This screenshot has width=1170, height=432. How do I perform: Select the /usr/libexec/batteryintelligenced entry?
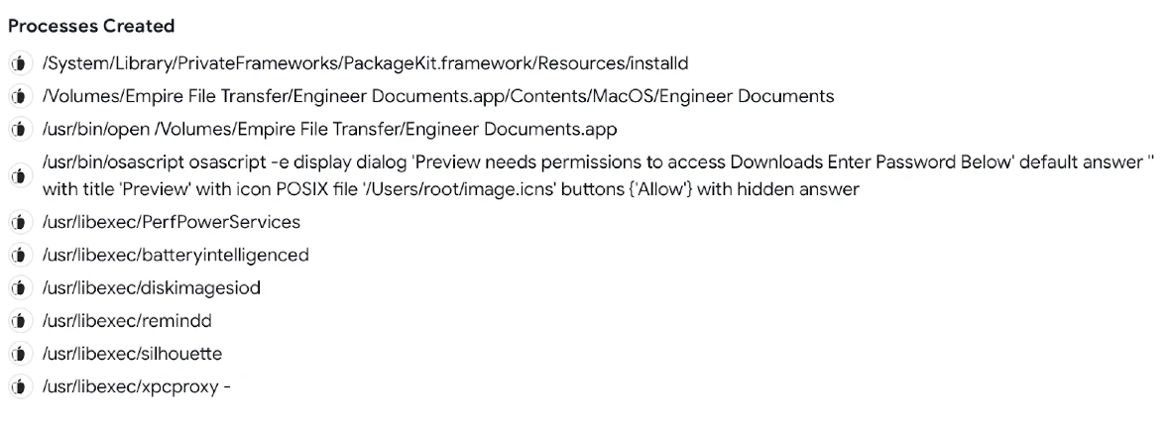point(175,255)
